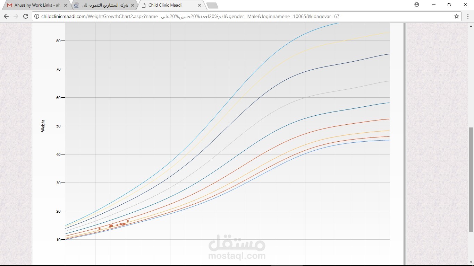Click the 40 value on weight axis
The height and width of the screenshot is (266, 474).
click(58, 154)
